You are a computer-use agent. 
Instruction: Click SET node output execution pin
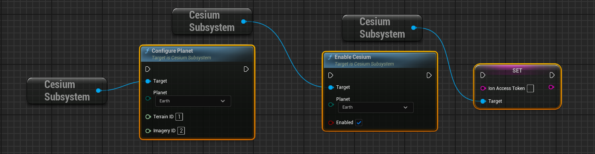coord(552,75)
